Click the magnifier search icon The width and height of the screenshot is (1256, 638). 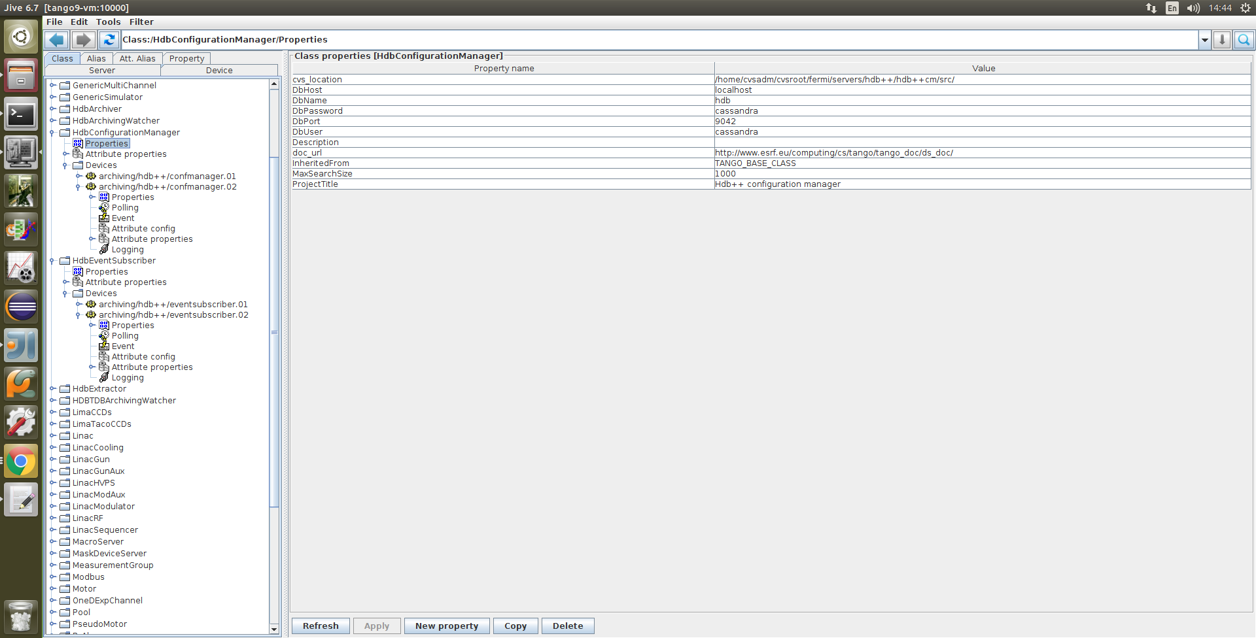tap(1244, 40)
